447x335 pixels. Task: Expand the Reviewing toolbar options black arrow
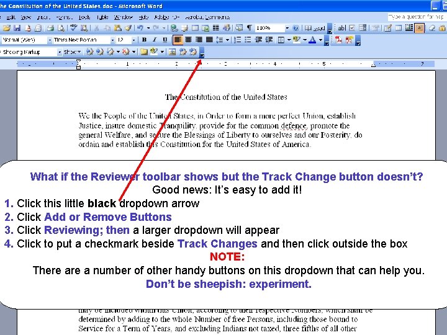[x=202, y=53]
